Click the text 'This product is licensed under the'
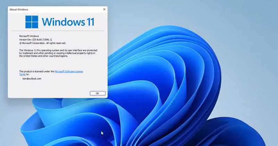Viewport: 278px width, 146px height. click(x=36, y=71)
